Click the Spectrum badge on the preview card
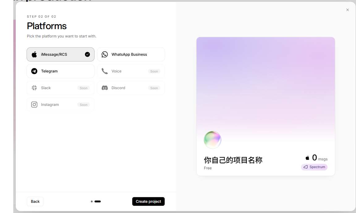Viewport: 356px width, 213px height. point(314,167)
